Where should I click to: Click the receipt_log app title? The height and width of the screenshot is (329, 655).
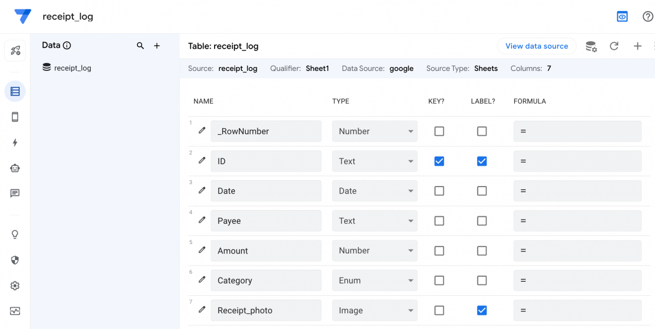pos(68,17)
